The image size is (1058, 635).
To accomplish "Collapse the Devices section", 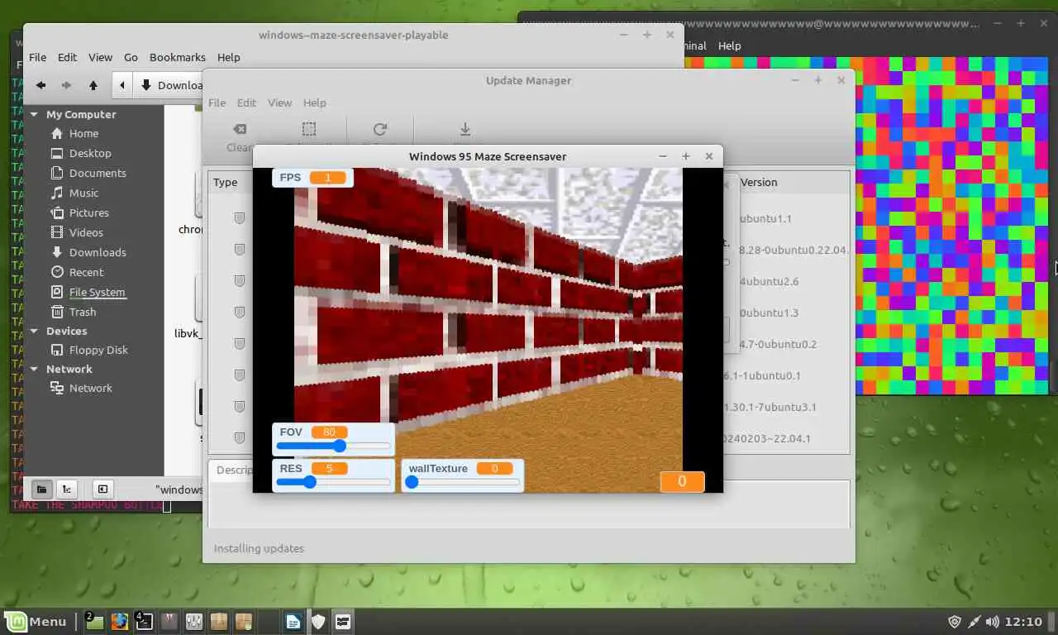I will click(x=35, y=332).
